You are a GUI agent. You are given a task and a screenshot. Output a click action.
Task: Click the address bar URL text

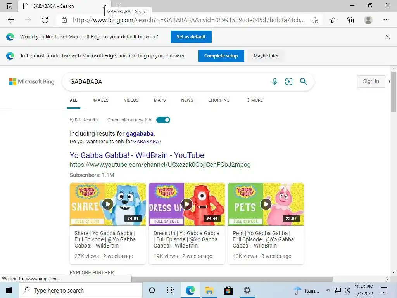point(189,20)
